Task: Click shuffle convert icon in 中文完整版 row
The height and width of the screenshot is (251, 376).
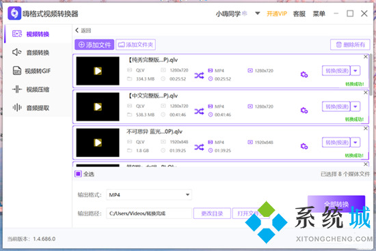Action: tap(199, 111)
